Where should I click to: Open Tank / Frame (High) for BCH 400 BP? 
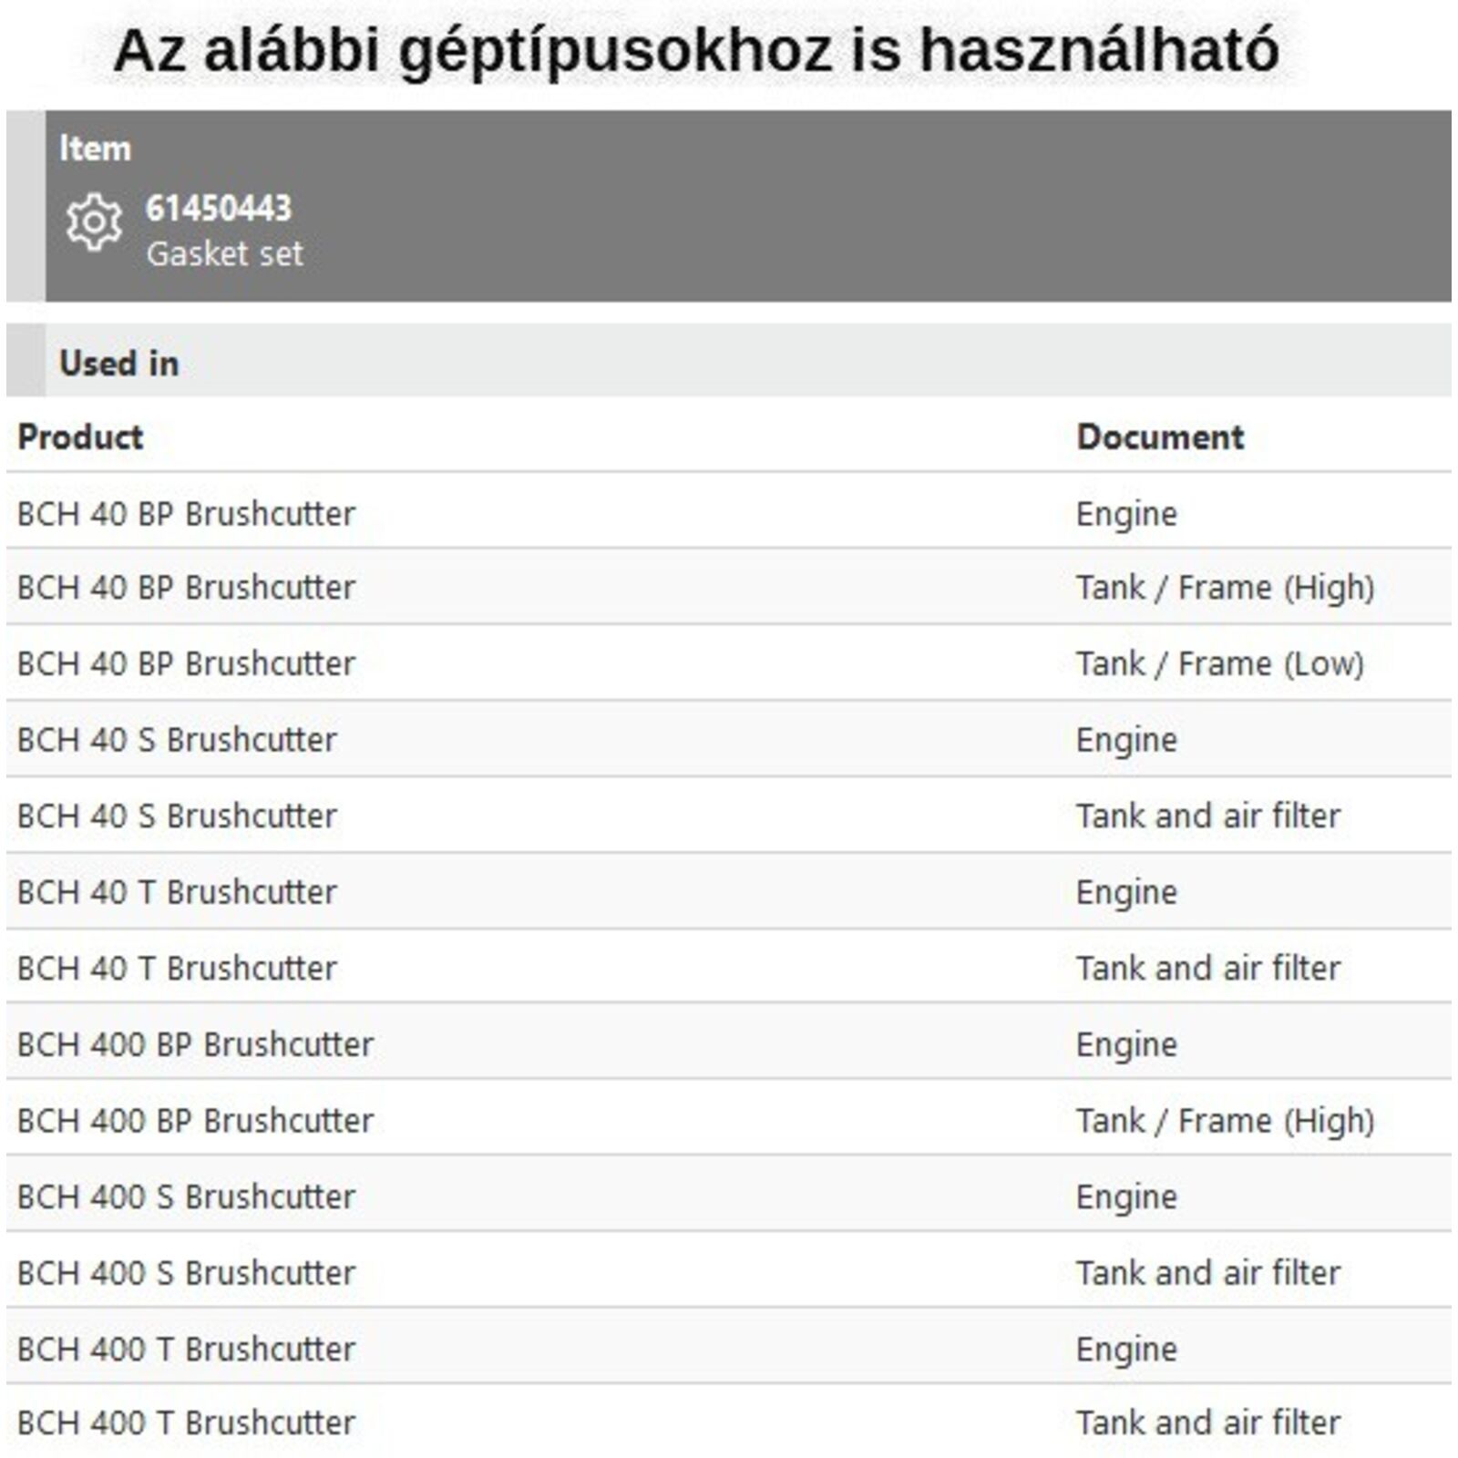pos(1224,1121)
